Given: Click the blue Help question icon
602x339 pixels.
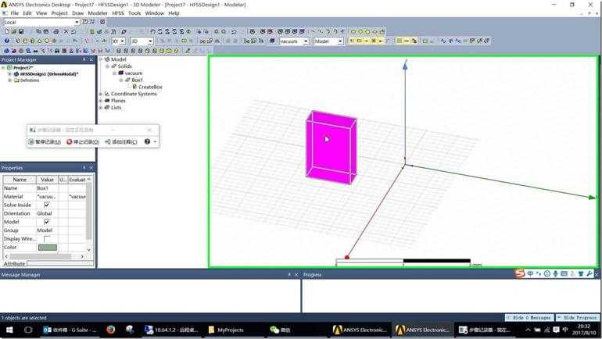Looking at the screenshot, I should 6,41.
